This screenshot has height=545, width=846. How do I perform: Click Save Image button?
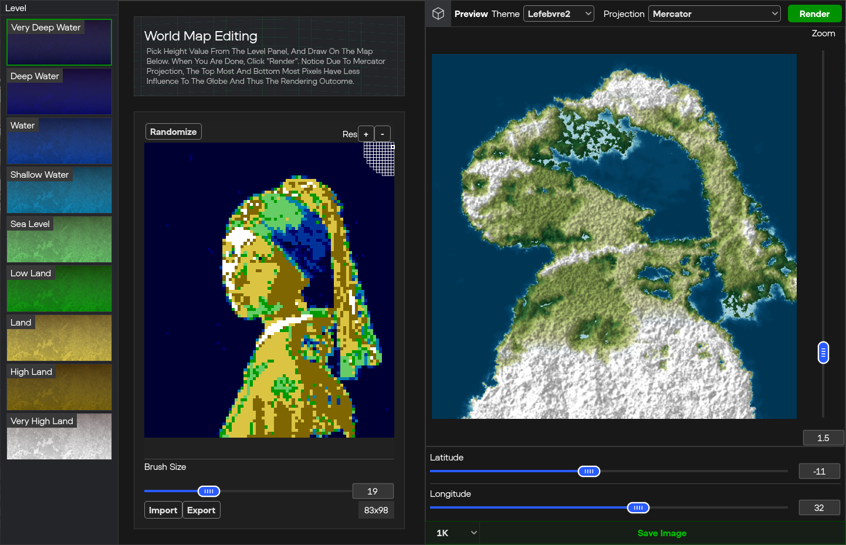(x=662, y=533)
